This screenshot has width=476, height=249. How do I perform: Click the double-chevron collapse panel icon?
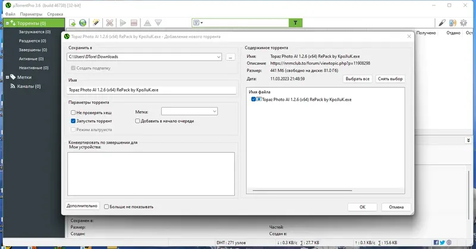tap(468, 140)
